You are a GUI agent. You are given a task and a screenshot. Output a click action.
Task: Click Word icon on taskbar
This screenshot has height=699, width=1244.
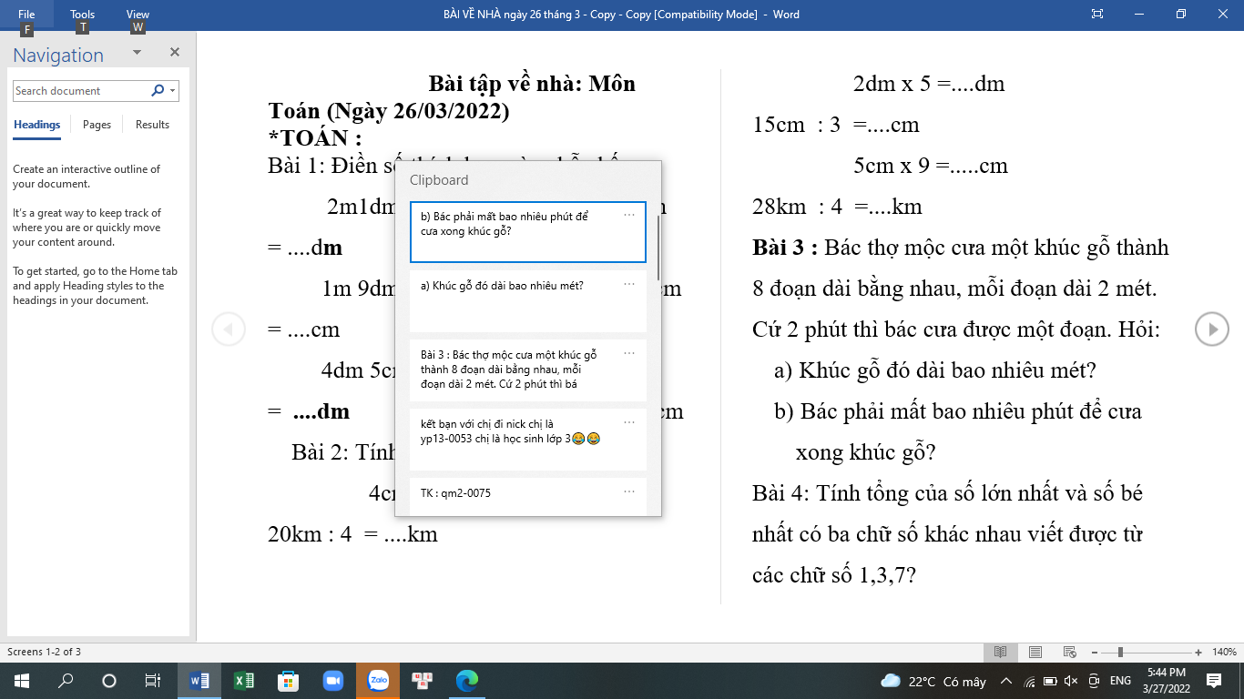(x=199, y=681)
